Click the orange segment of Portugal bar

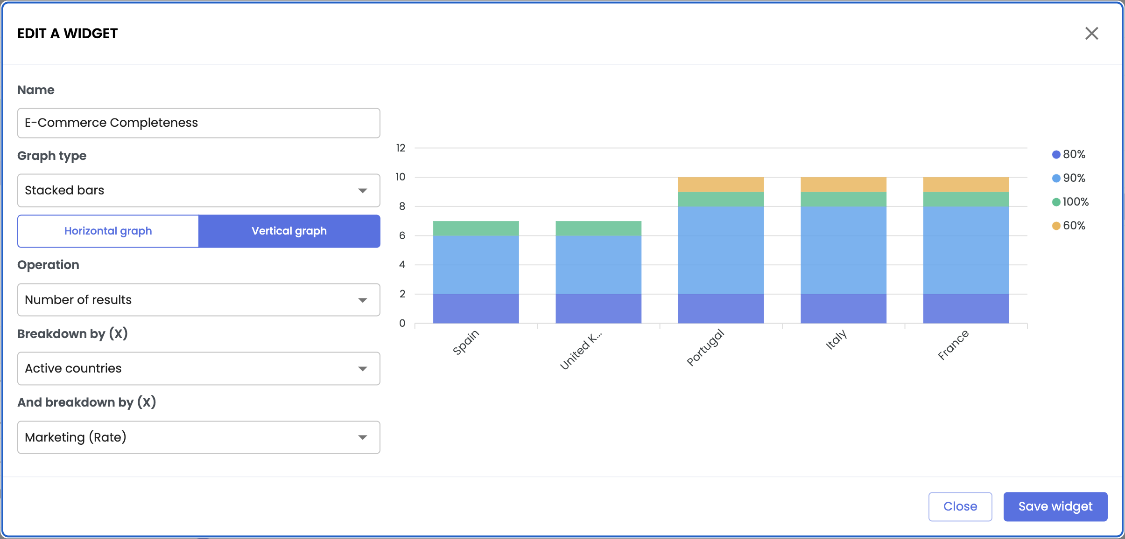coord(721,185)
